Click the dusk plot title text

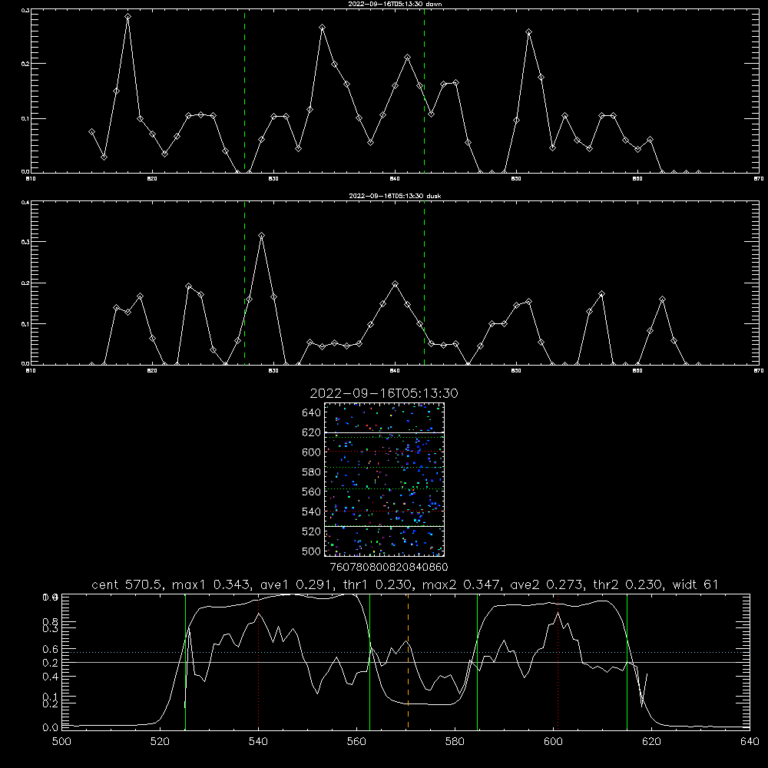(x=395, y=195)
